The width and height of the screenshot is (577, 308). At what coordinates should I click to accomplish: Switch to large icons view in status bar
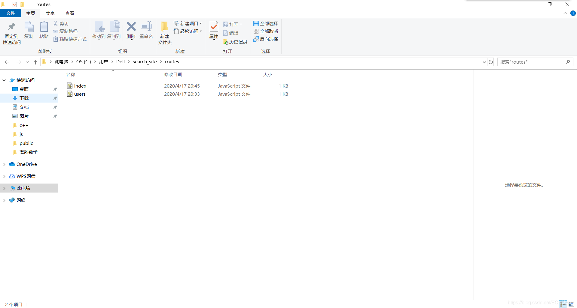(571, 304)
